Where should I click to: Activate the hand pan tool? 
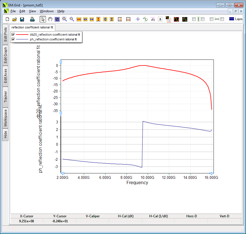[50, 19]
